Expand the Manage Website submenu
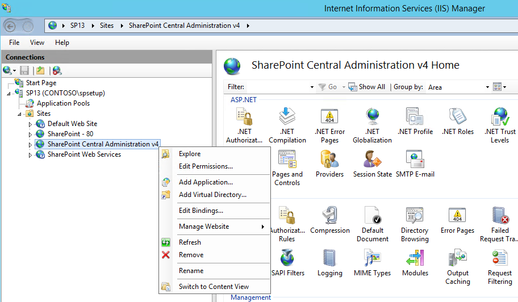This screenshot has height=302, width=518. click(224, 227)
